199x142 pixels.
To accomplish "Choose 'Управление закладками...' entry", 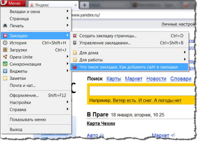I will pos(129,43).
